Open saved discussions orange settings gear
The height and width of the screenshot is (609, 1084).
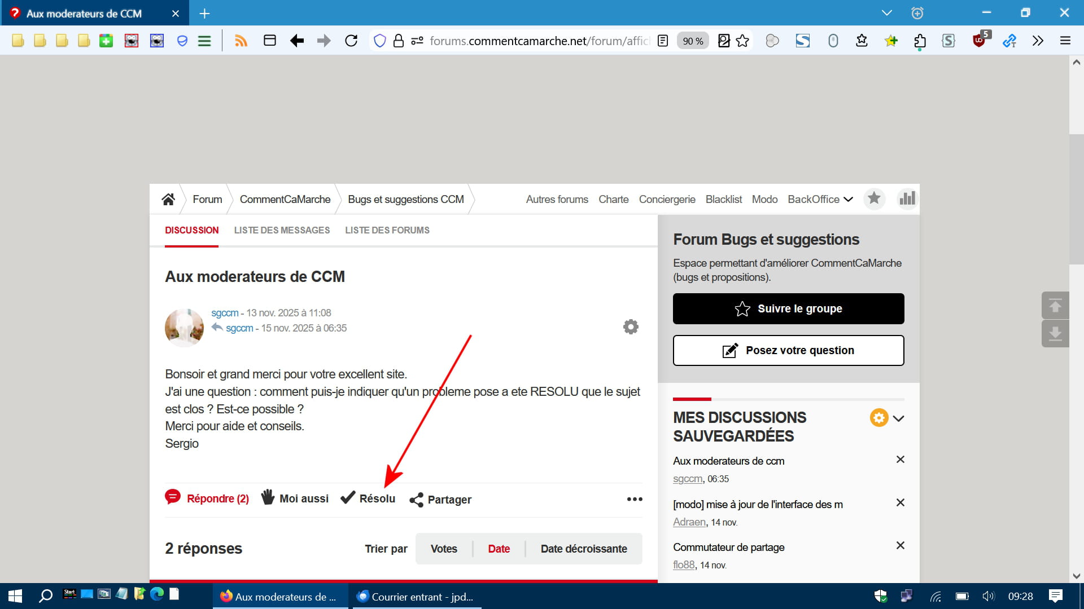point(878,418)
